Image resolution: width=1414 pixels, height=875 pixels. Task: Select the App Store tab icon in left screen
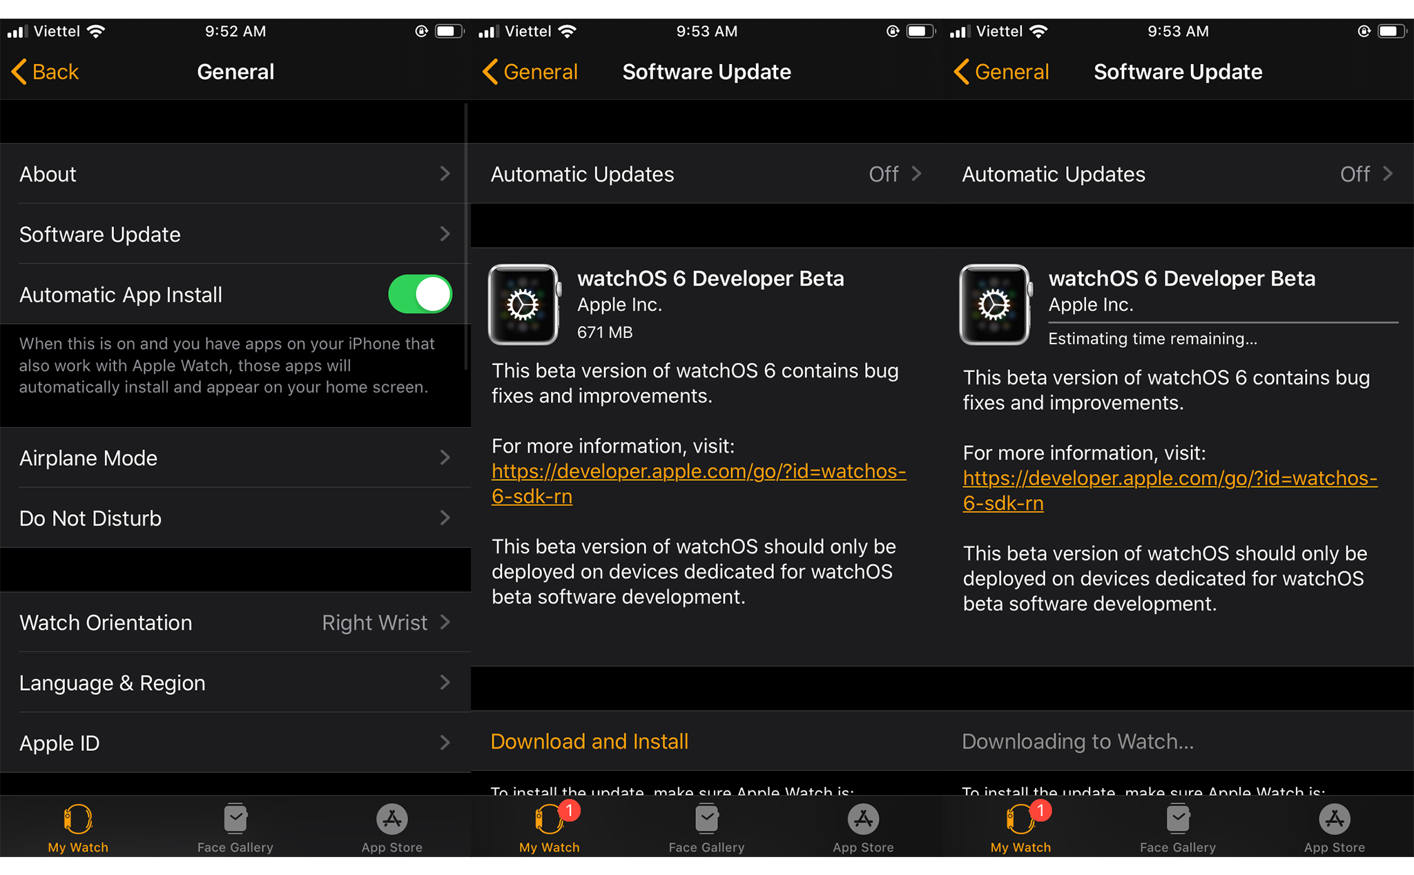(x=392, y=819)
